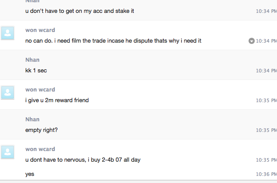
Task: Select the "u don't have to get on my acc" message
Action: point(80,11)
